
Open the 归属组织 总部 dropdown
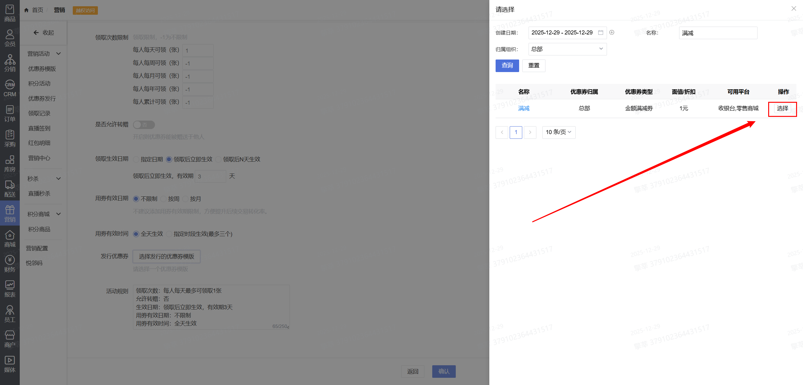567,49
